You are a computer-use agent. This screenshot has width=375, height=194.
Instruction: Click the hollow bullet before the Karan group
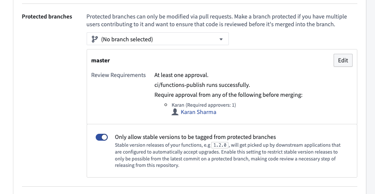(166, 105)
